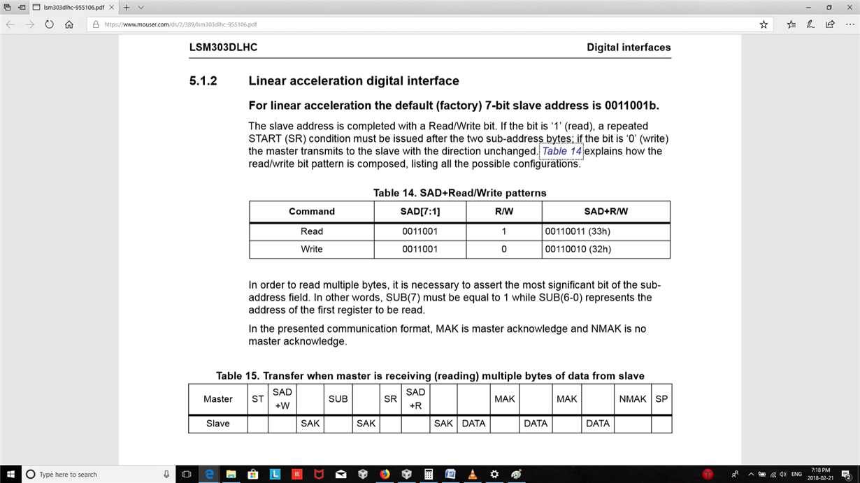Open Microsoft Store from taskbar
Viewport: 860px width, 483px height.
coord(252,474)
